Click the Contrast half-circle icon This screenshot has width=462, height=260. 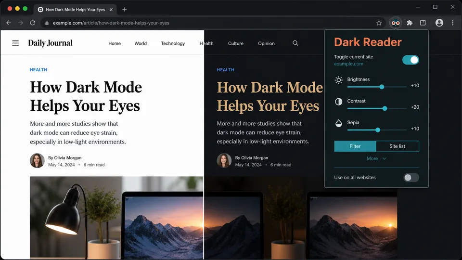(338, 102)
